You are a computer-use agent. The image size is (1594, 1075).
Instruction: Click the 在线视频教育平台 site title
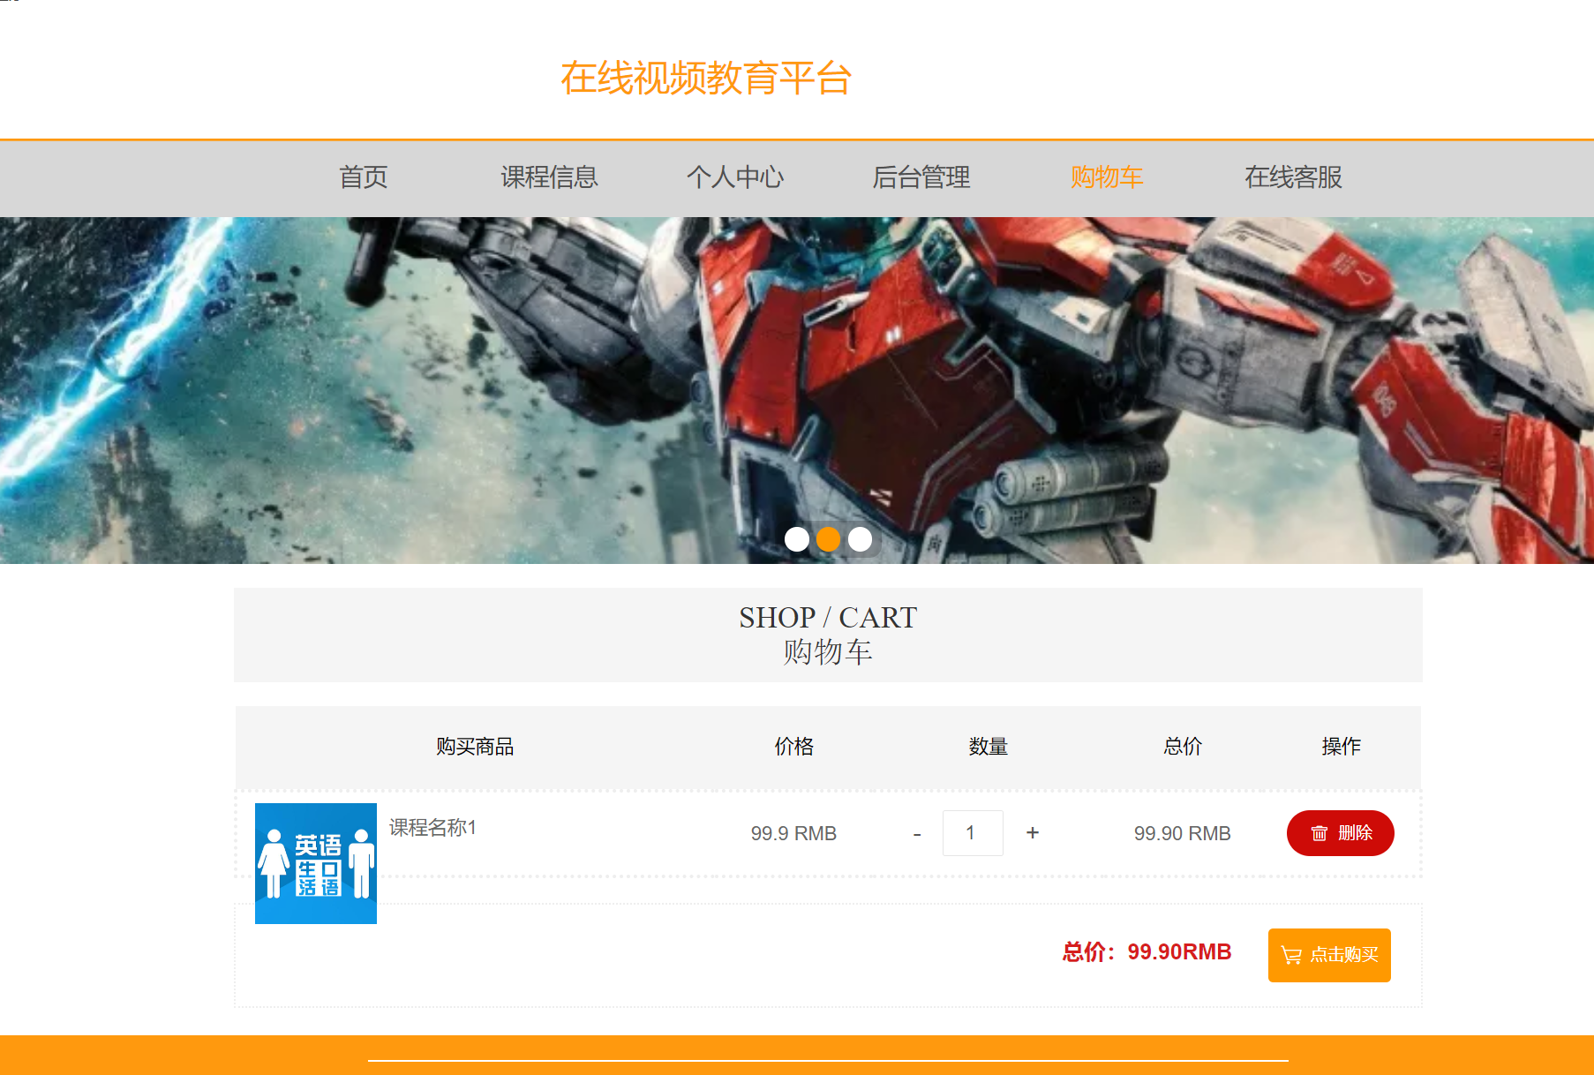706,78
